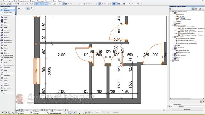Open the Файл menu

click(4, 1)
